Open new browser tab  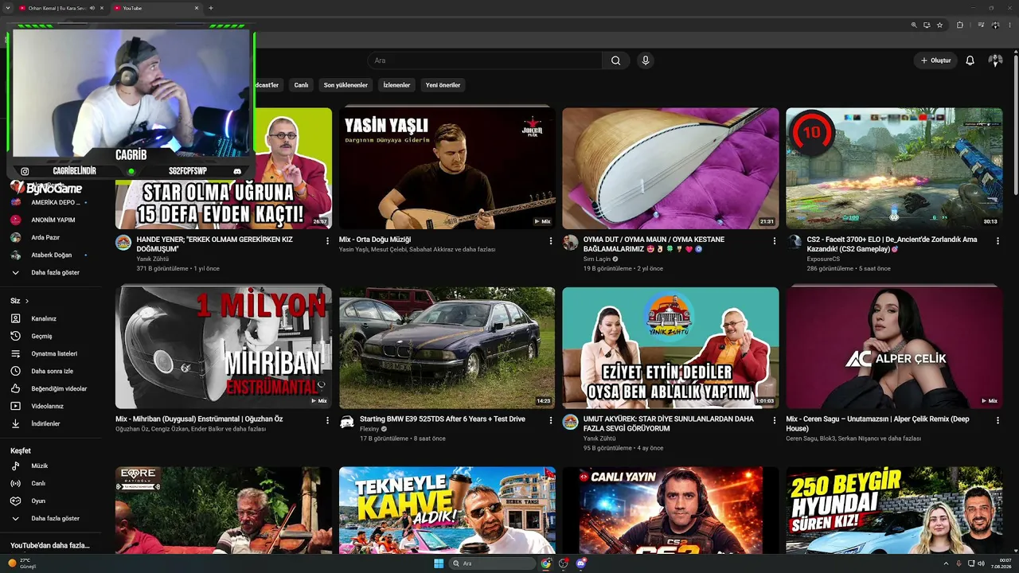point(211,8)
